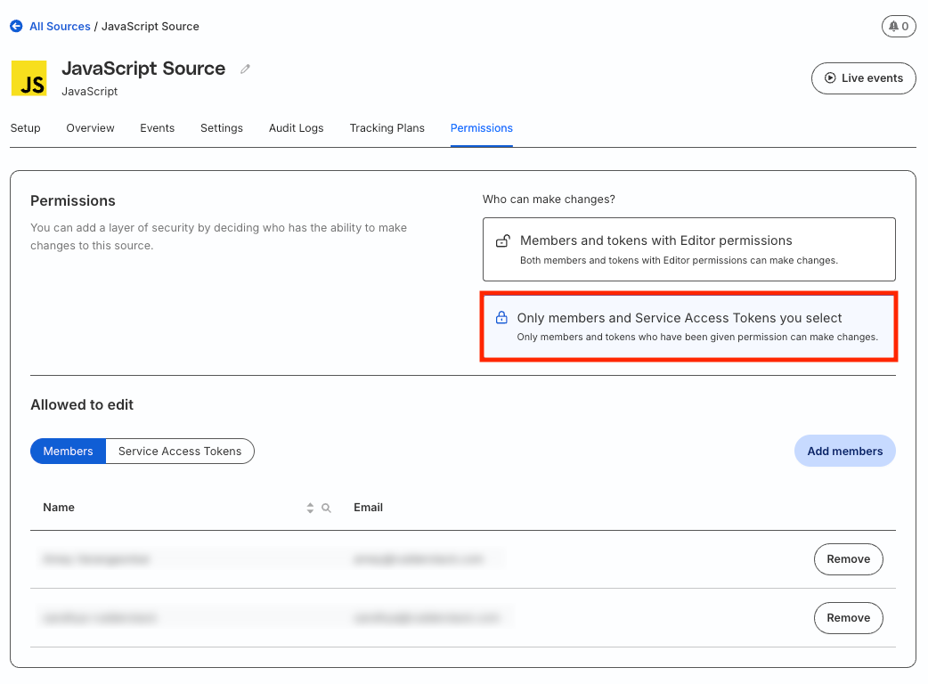Sort by Name column arrows
This screenshot has height=684, width=928.
point(310,508)
